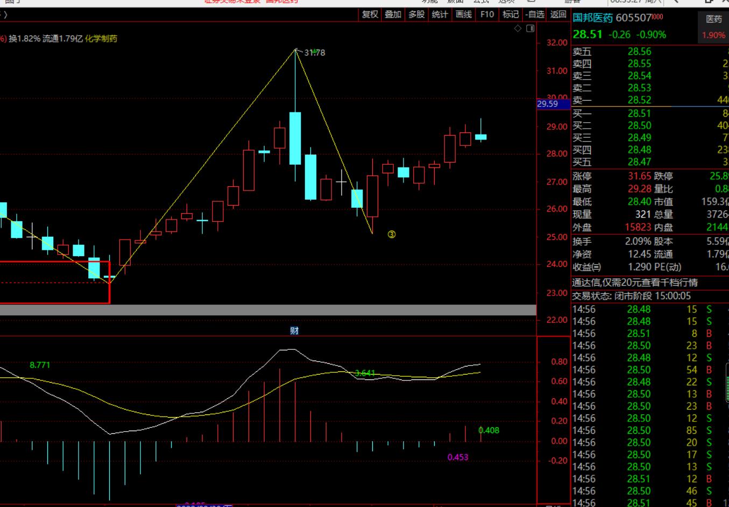
Task: Toggle the side panel layout icon
Action: click(530, 29)
